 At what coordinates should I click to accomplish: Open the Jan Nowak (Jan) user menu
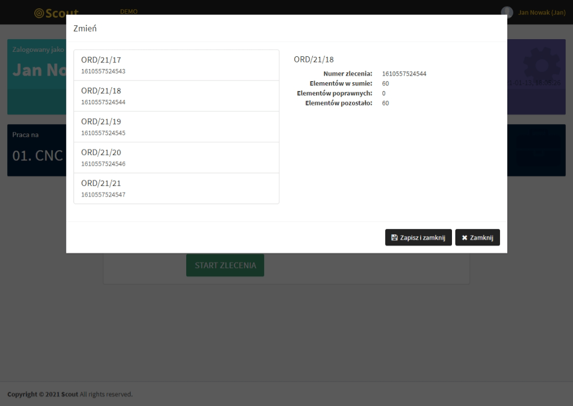(x=542, y=12)
